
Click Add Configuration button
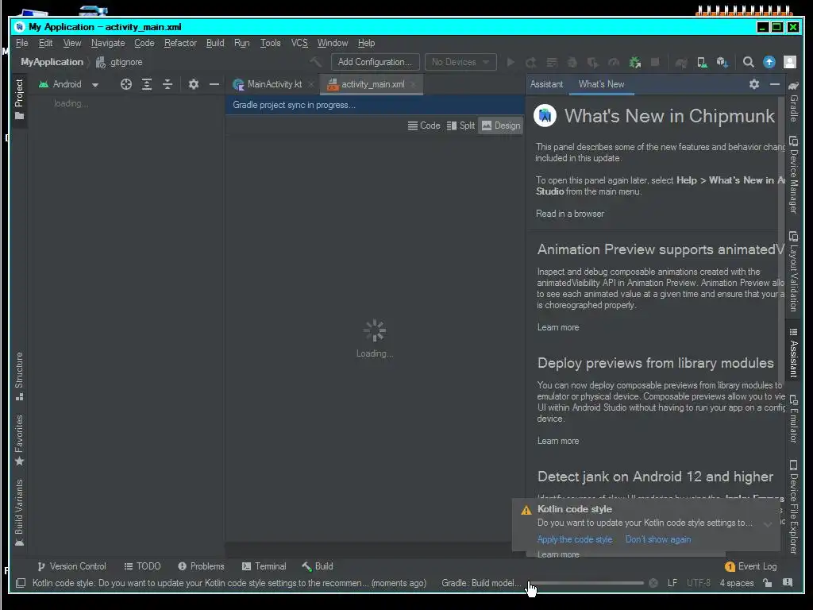pos(375,62)
